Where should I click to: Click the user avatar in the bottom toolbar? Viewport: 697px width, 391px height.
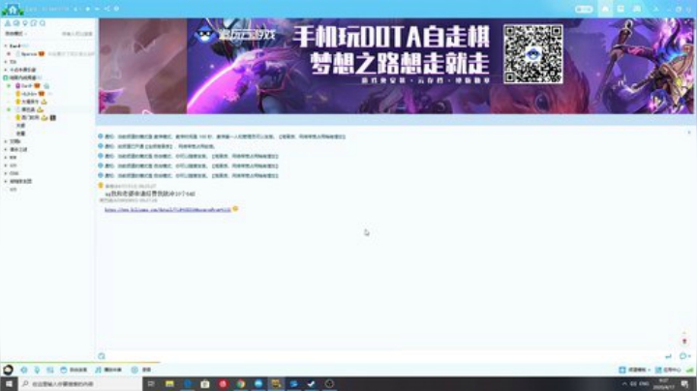click(x=8, y=370)
